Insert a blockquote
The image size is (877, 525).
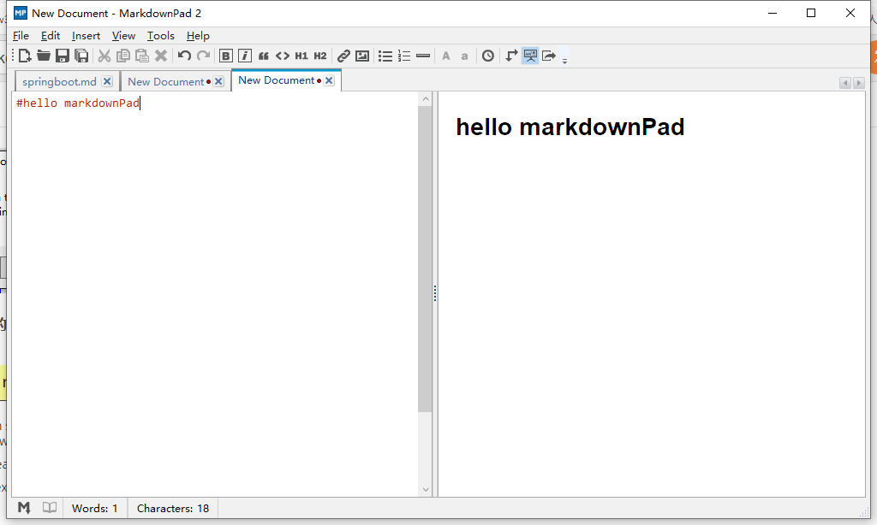pyautogui.click(x=263, y=56)
